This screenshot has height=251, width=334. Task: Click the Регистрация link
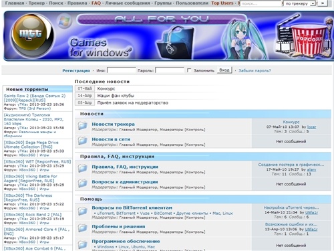pyautogui.click(x=76, y=70)
